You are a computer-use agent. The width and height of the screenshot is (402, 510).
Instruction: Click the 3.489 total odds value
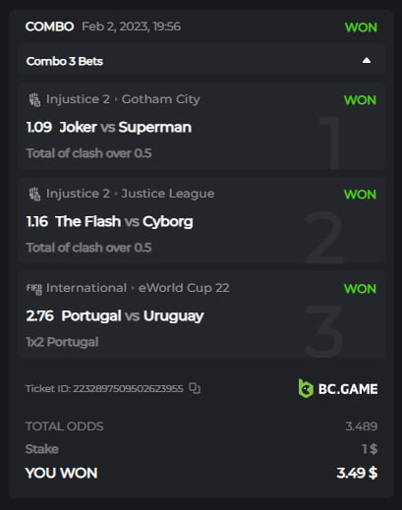tap(362, 426)
